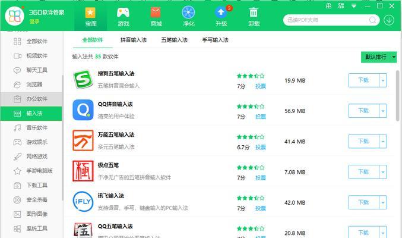The image size is (402, 238).
Task: Open the 默认排行 sort dropdown
Action: click(x=379, y=57)
